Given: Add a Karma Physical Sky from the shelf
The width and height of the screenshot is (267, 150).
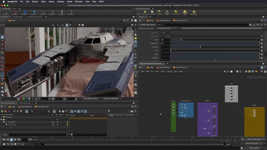Looking at the screenshot, I should click(x=194, y=12).
